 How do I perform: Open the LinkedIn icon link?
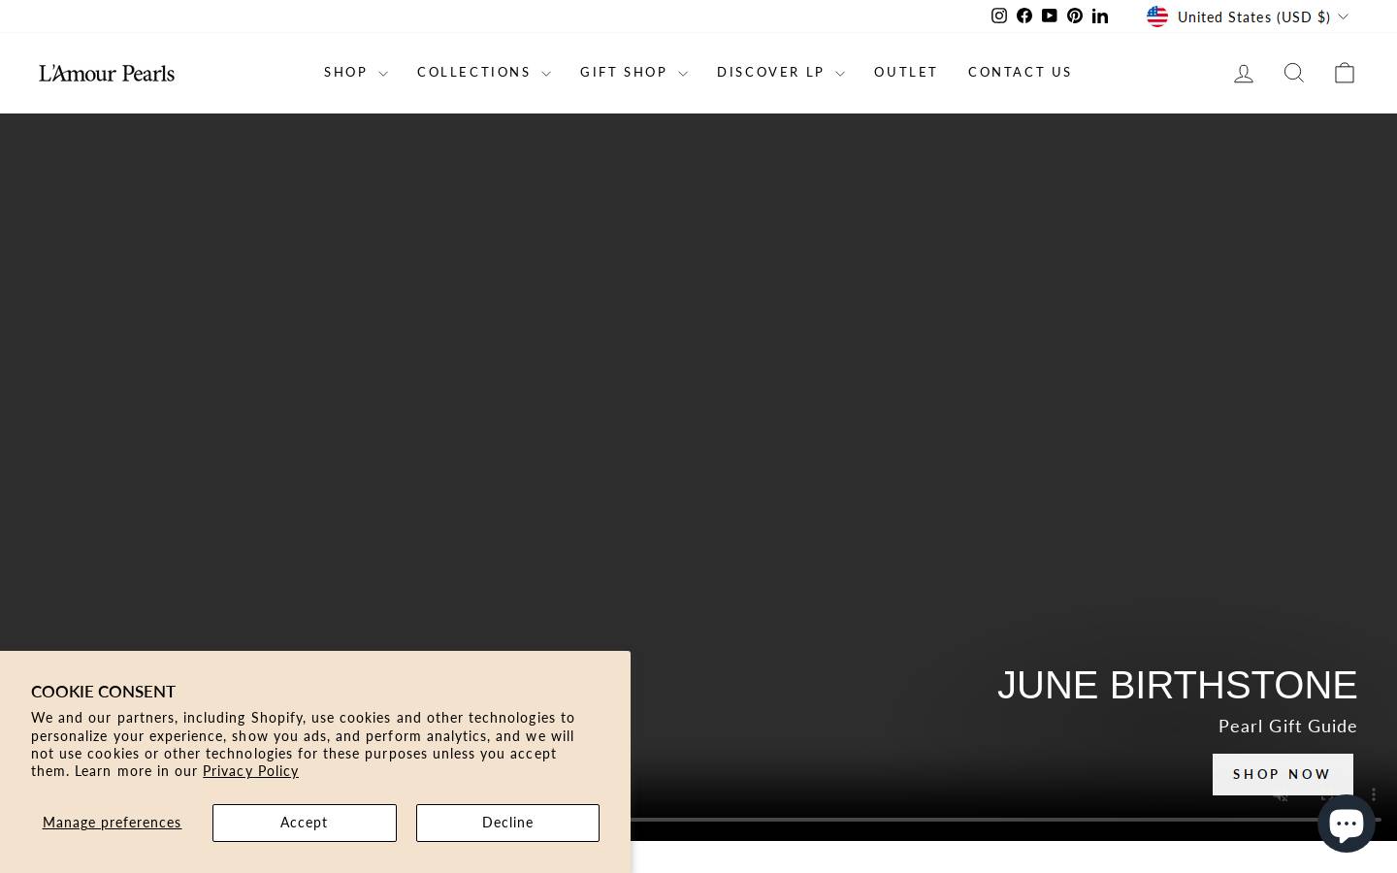coord(1100,16)
